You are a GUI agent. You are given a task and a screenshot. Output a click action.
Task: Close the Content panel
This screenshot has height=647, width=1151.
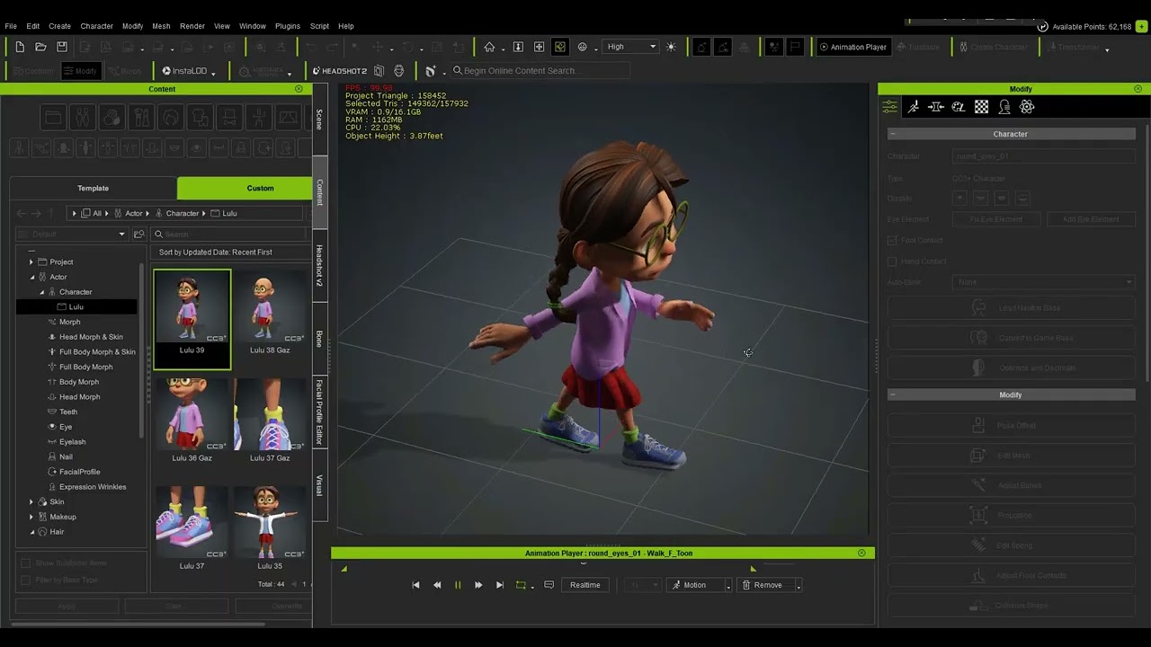coord(299,89)
